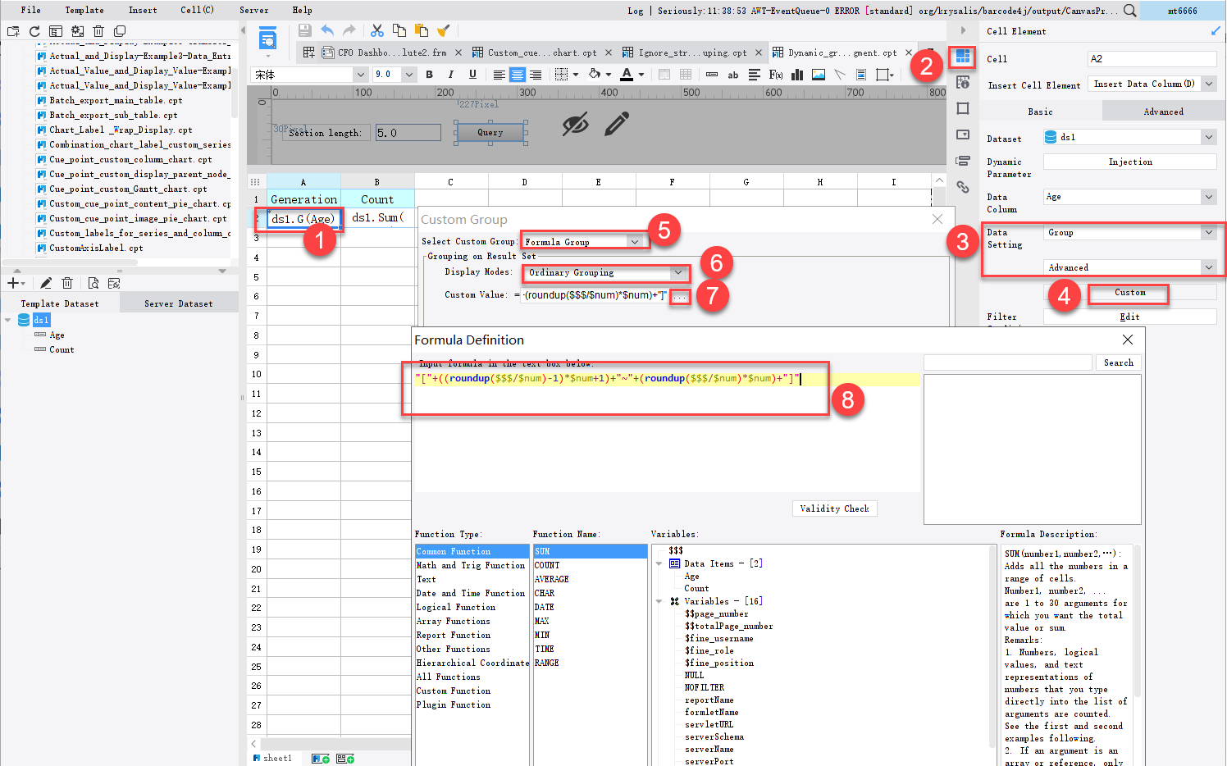Toggle the checkbox atop Cell Element panel
This screenshot has width=1227, height=766.
(1216, 30)
